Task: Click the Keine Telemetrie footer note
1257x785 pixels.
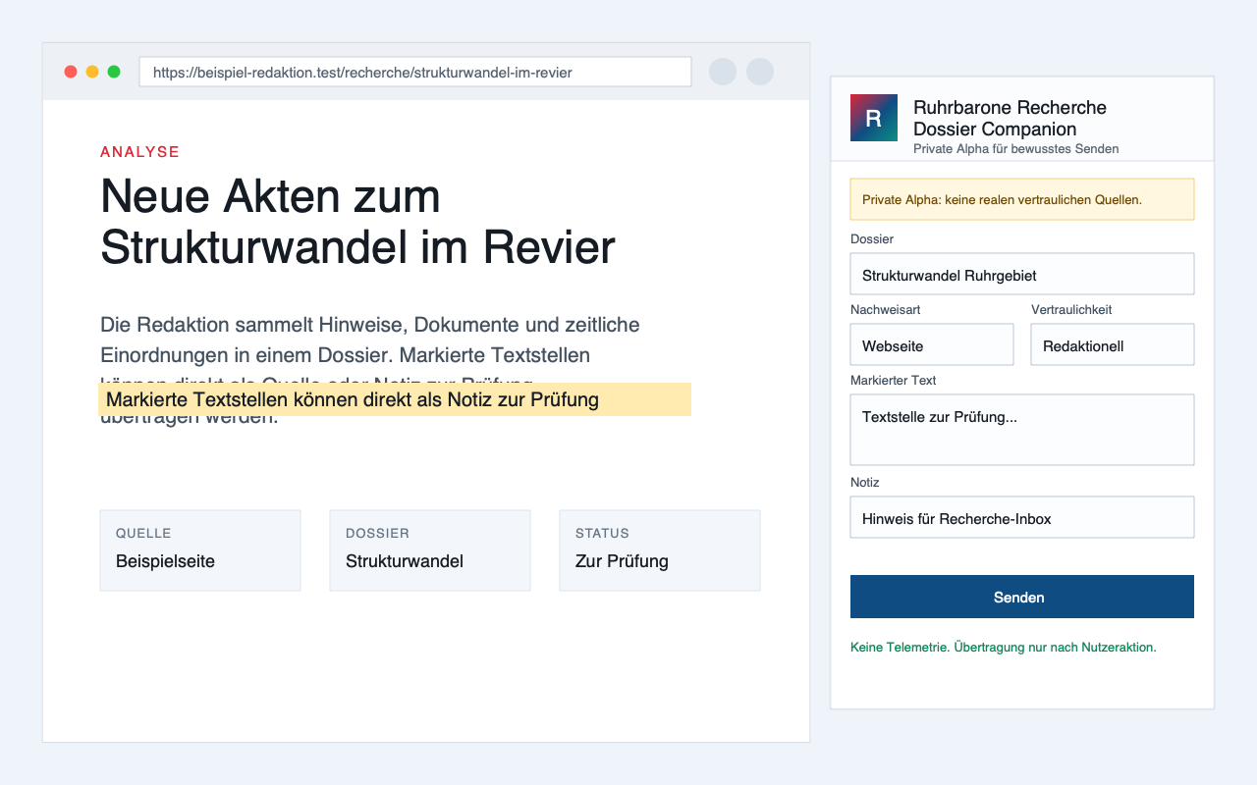Action: 1004,648
